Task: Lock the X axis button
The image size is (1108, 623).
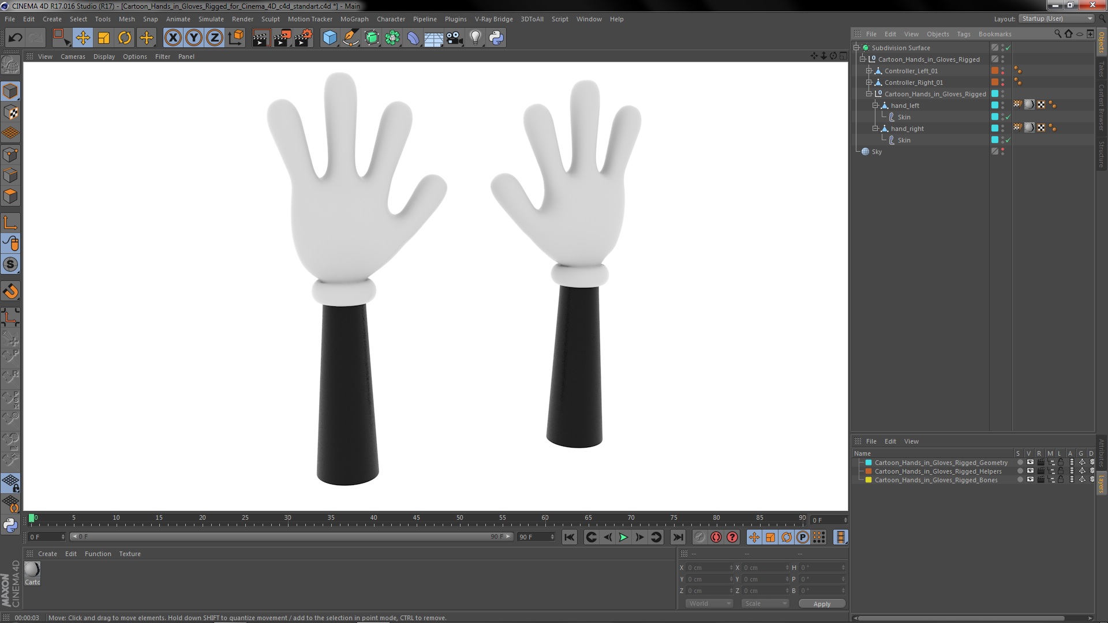Action: point(173,38)
